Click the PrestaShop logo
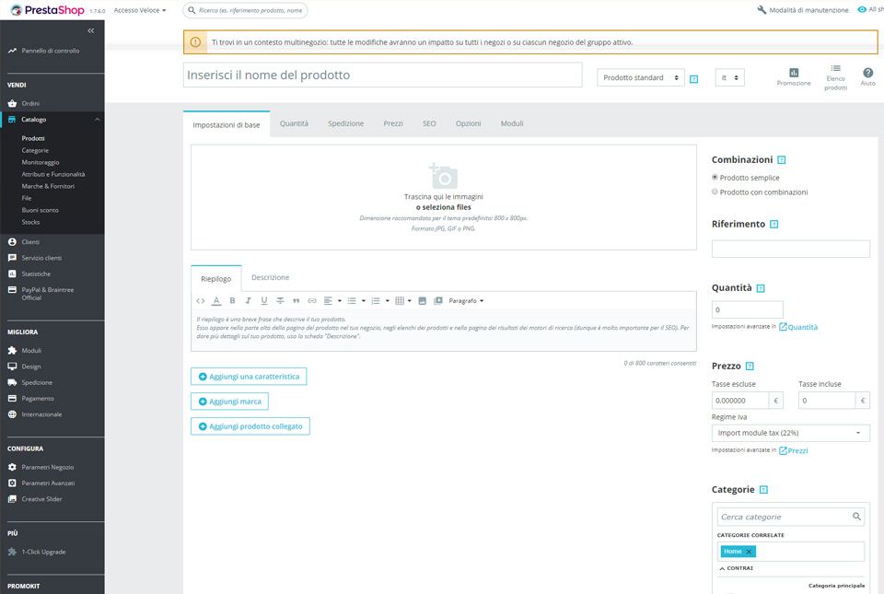 47,10
